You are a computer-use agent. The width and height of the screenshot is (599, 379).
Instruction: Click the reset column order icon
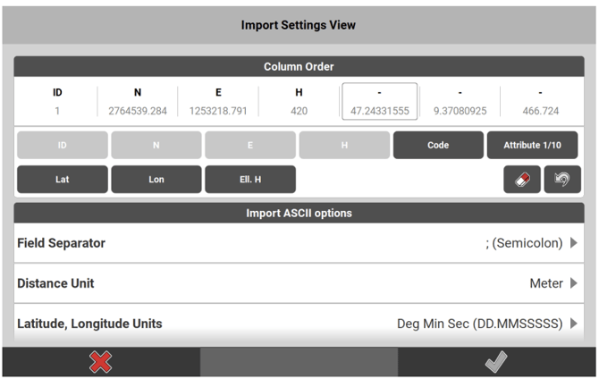click(x=562, y=180)
